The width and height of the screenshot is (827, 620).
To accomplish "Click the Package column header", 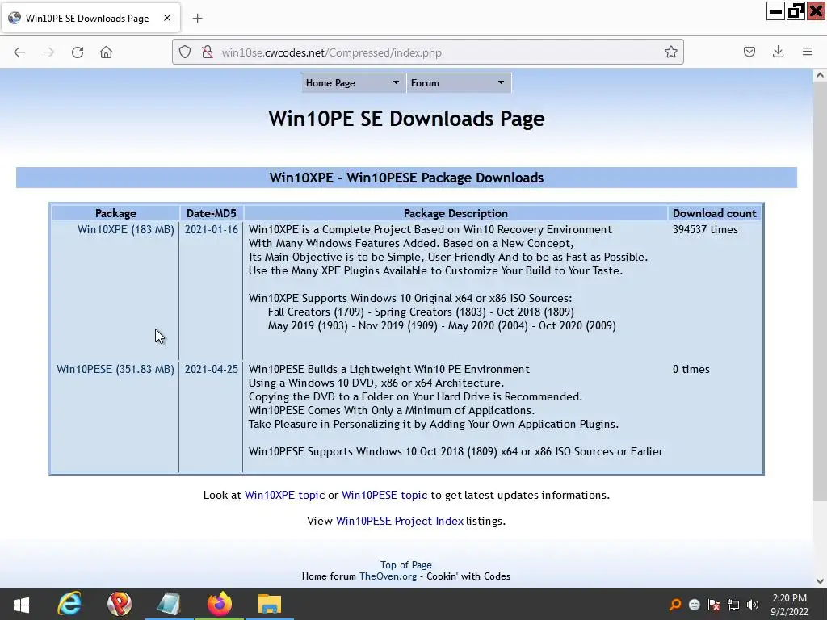I will click(115, 213).
